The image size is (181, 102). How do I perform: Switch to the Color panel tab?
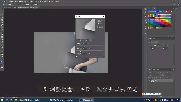[x=150, y=8]
